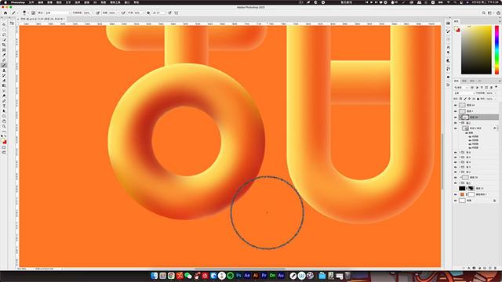The width and height of the screenshot is (502, 282).
Task: Click the Home icon in options bar
Action: click(x=5, y=13)
